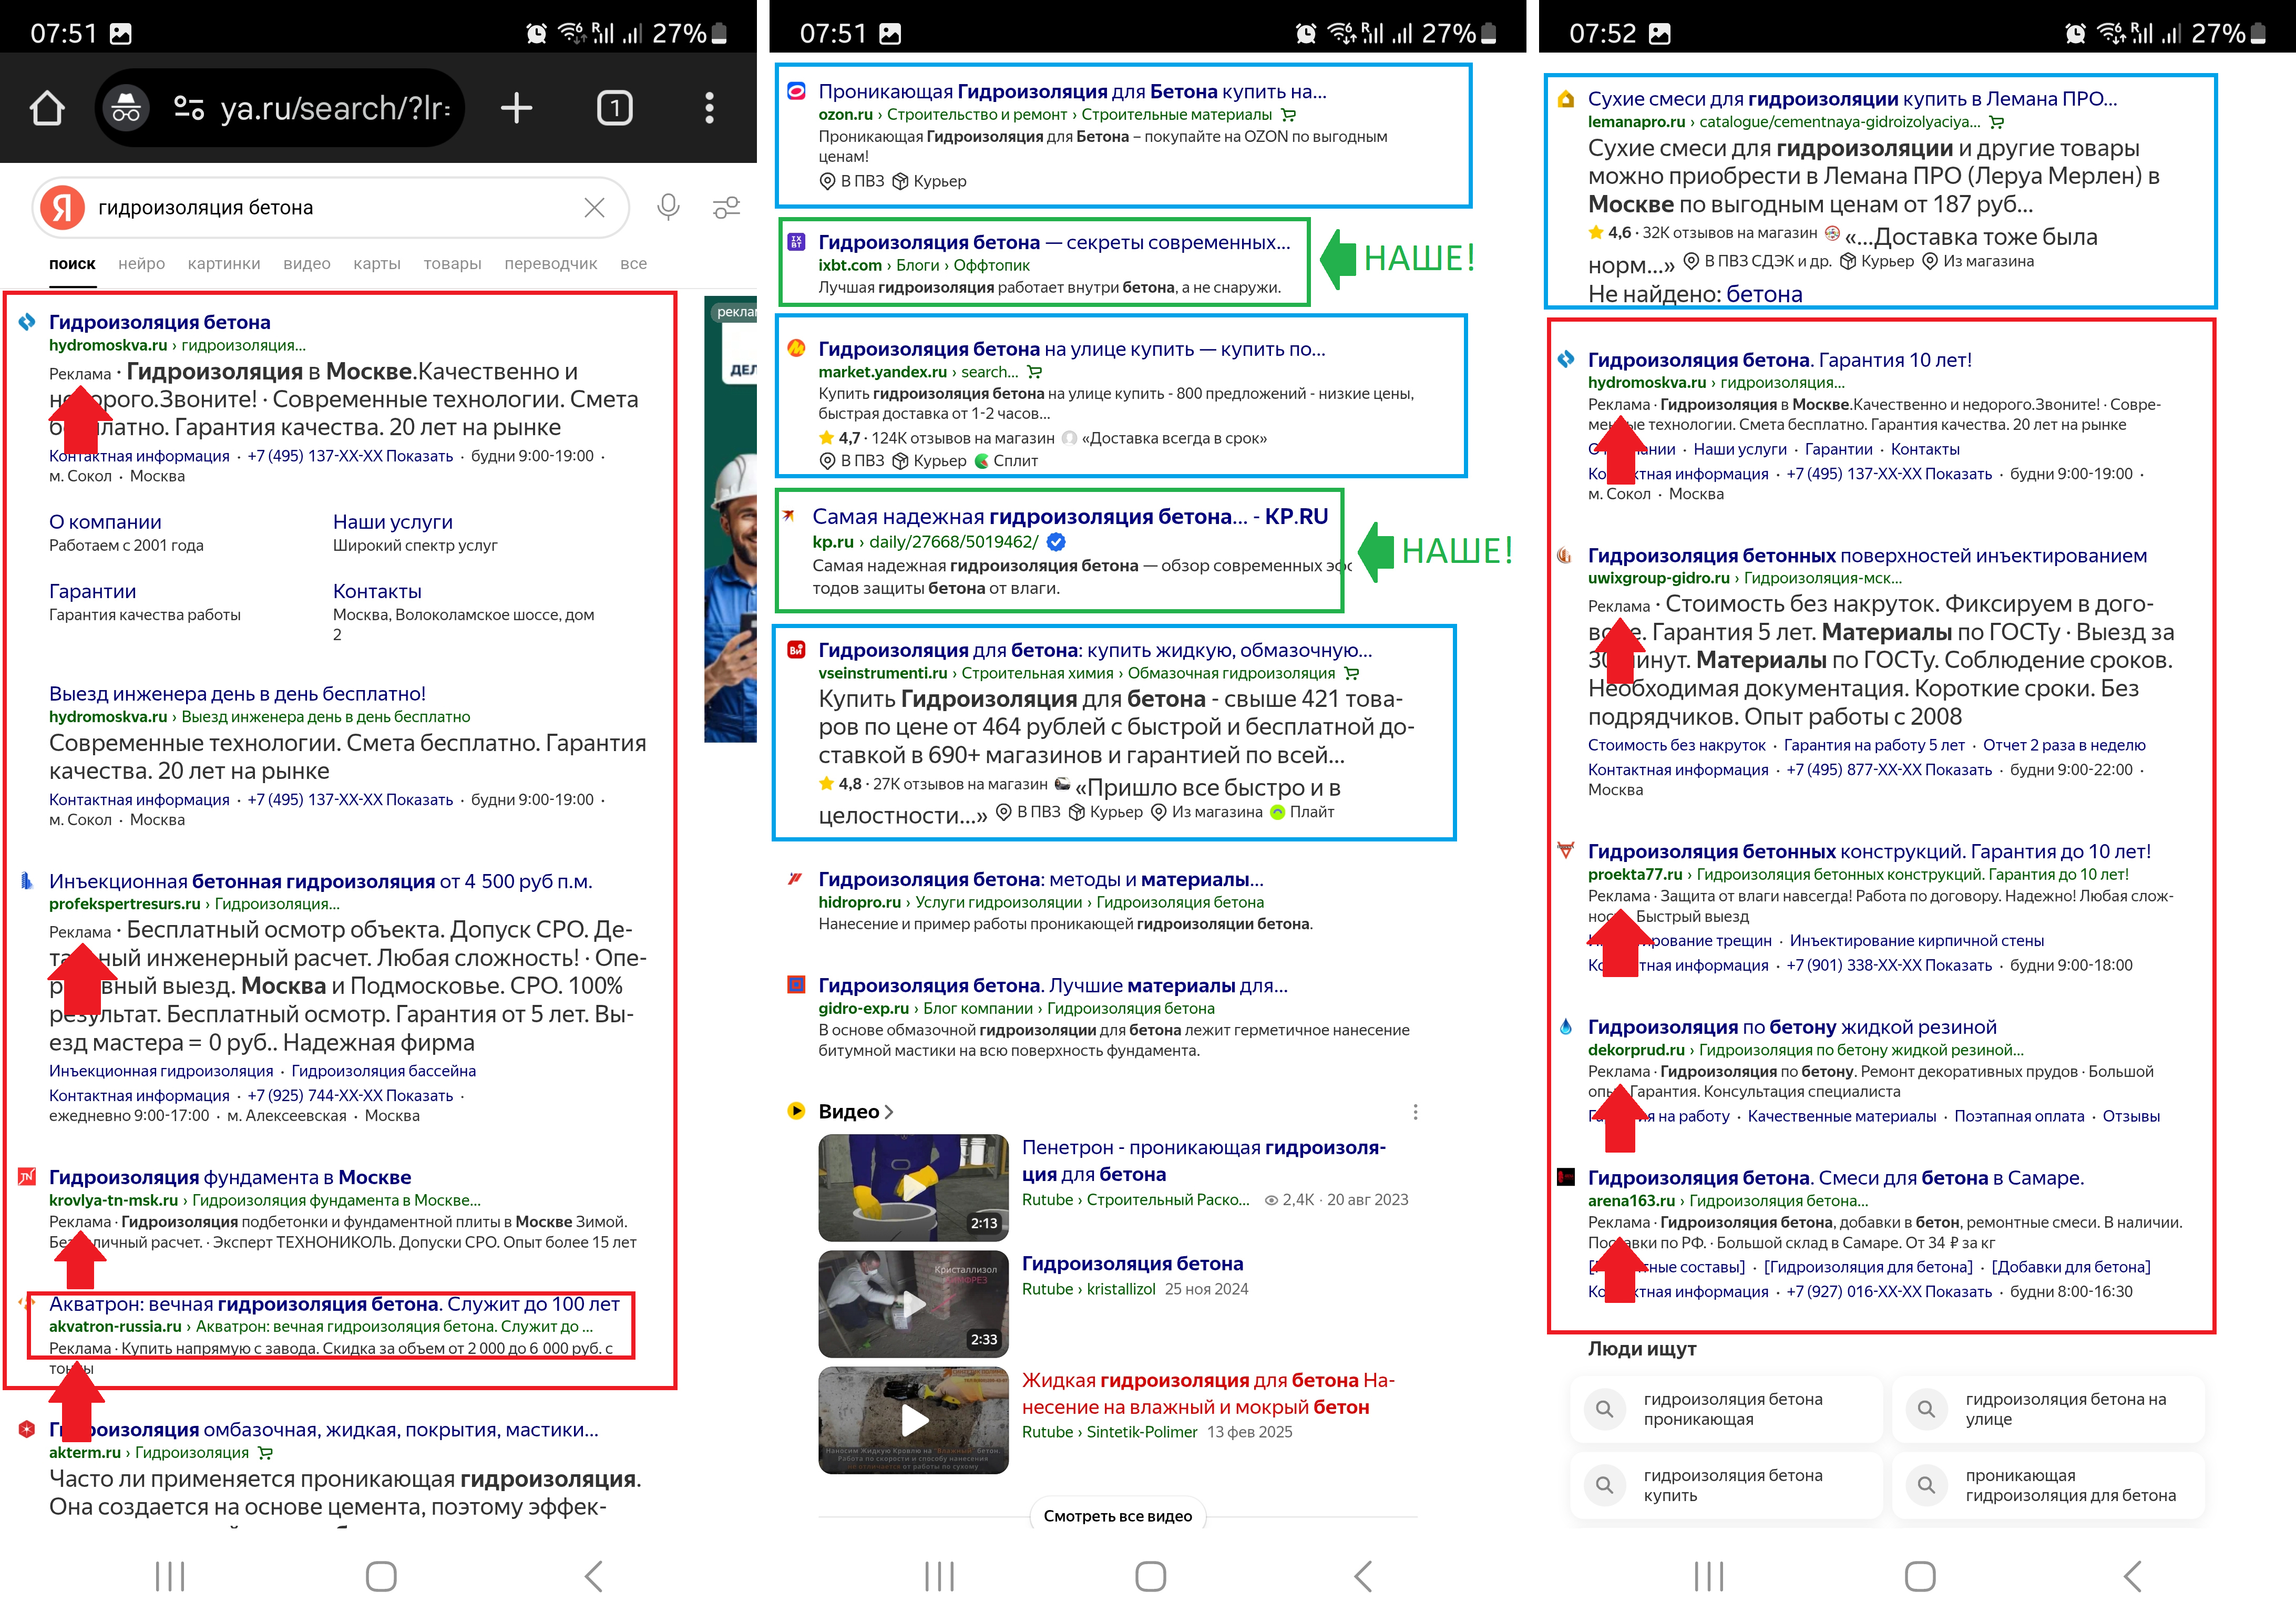Screen dimensions: 2296x1623
Task: Open arena163.ru Смеси для бетона в Самаре ad
Action: [1836, 1178]
